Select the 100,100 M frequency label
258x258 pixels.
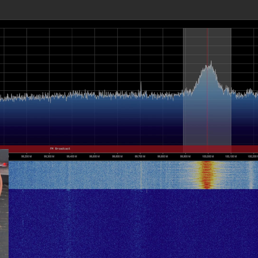[230, 157]
